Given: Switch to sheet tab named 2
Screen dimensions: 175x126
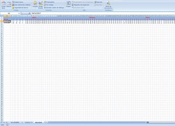Looking at the screenshot, I should [x=22, y=123].
